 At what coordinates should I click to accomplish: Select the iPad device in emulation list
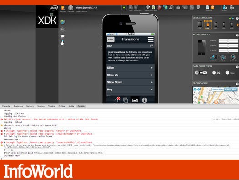[200, 25]
